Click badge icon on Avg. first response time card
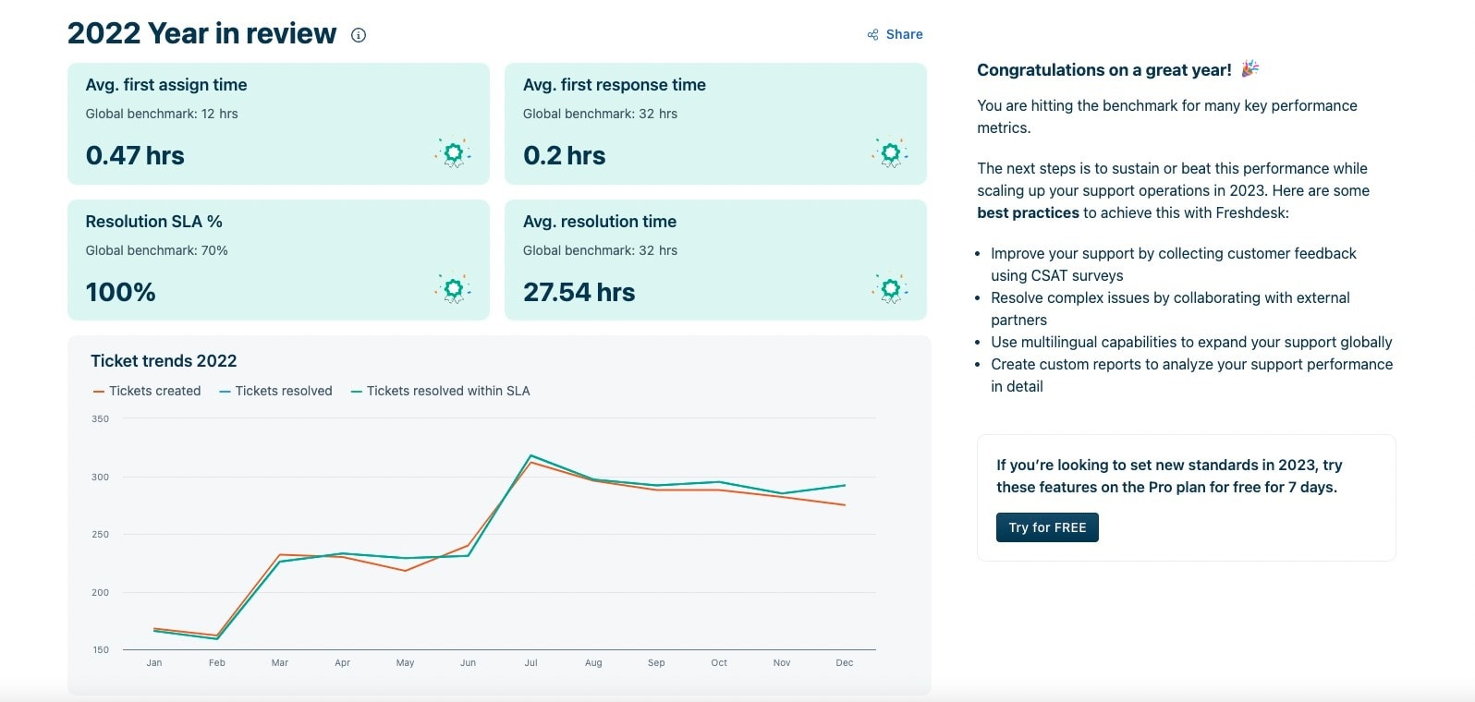The height and width of the screenshot is (702, 1475). click(x=890, y=153)
